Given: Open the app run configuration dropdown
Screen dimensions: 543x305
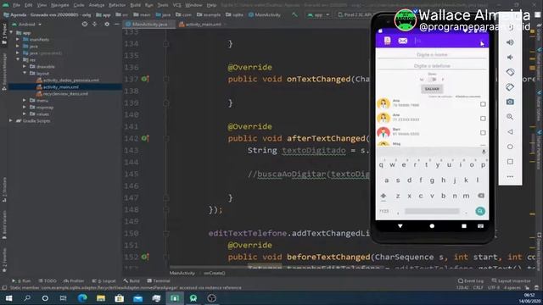Looking at the screenshot, I should click(x=318, y=15).
